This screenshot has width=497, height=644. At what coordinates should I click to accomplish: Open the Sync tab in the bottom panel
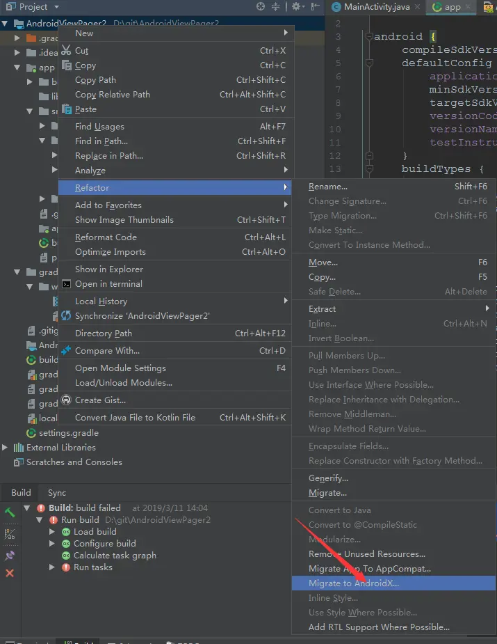click(x=57, y=492)
